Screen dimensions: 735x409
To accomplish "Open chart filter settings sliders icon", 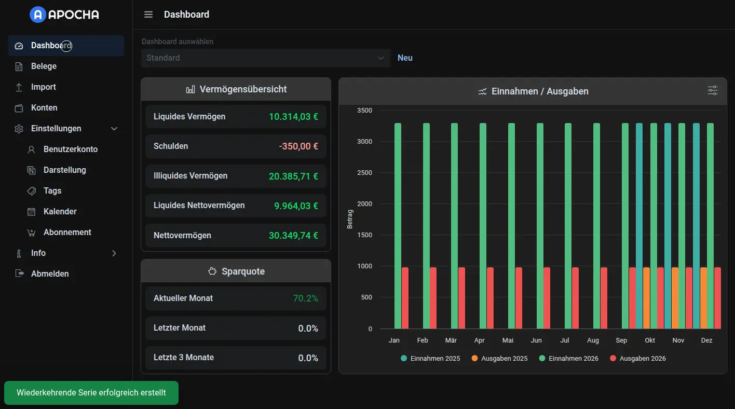I will (712, 91).
